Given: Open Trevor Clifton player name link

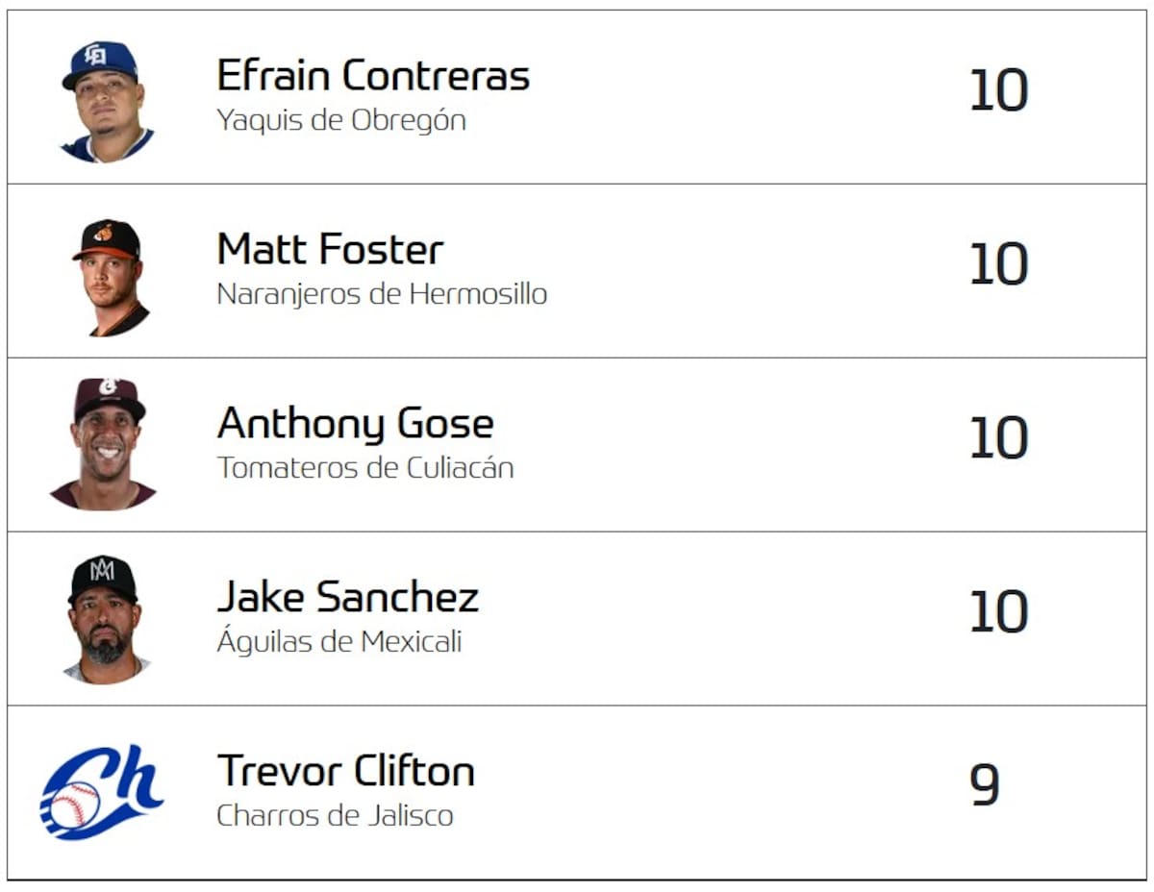Looking at the screenshot, I should (345, 771).
